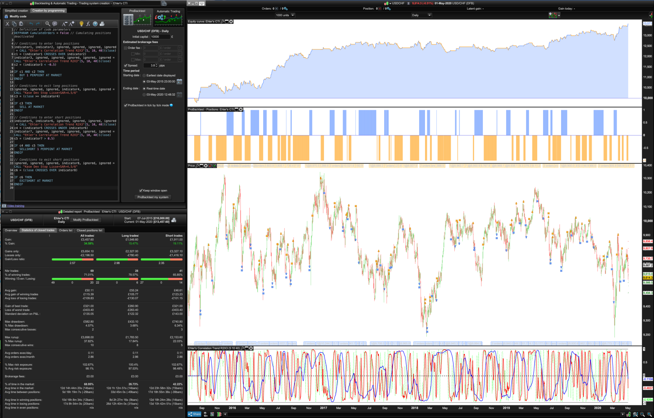Viewport: 654px width, 418px height.
Task: Select Earliest date displayed radio button
Action: point(144,75)
